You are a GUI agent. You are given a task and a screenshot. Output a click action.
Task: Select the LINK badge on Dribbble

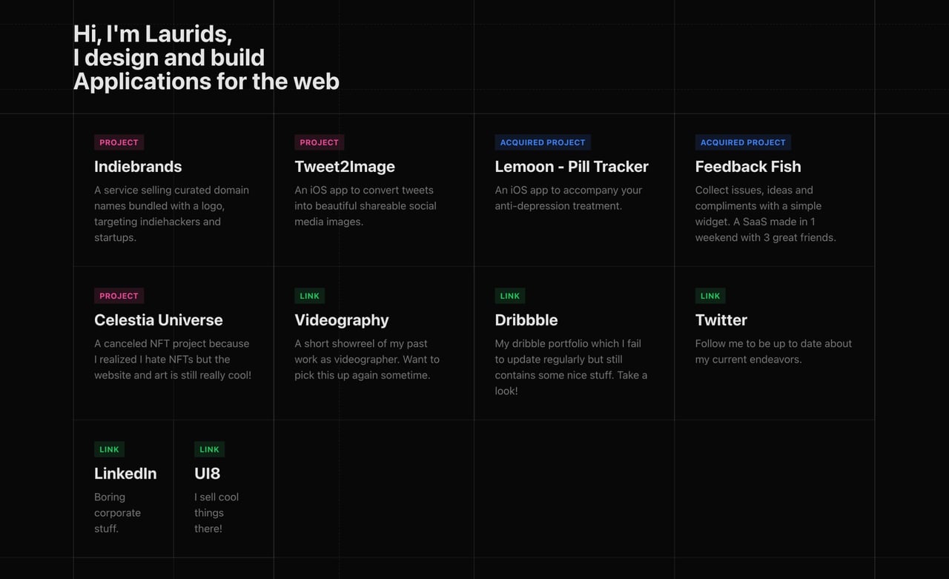point(509,295)
